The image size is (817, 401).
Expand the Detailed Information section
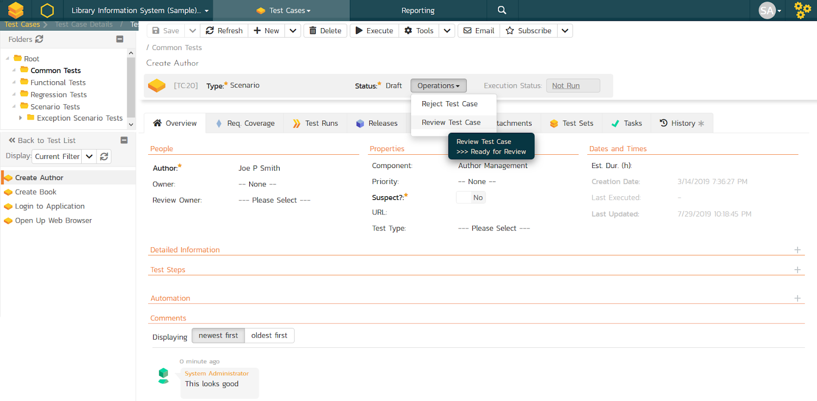[797, 250]
